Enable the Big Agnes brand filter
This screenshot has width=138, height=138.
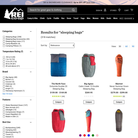click(x=4, y=77)
